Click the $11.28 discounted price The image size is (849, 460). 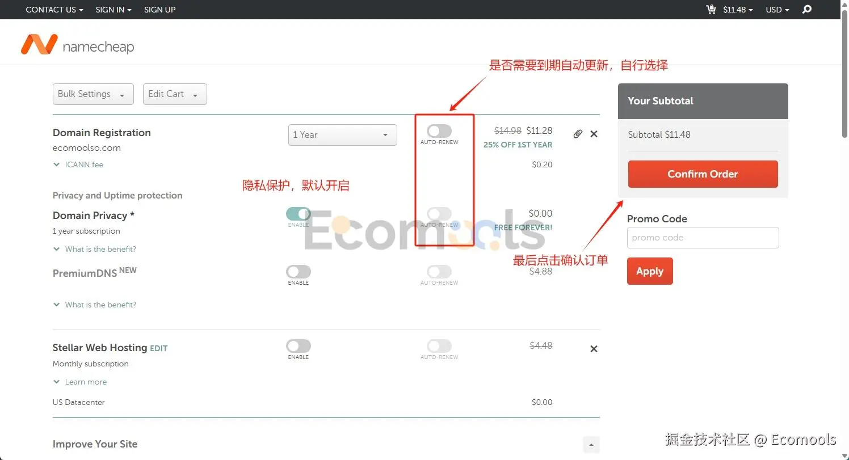(x=539, y=130)
